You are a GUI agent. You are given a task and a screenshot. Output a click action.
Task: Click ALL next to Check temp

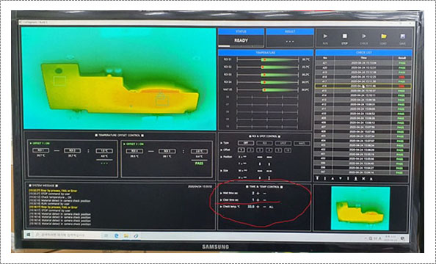click(271, 207)
